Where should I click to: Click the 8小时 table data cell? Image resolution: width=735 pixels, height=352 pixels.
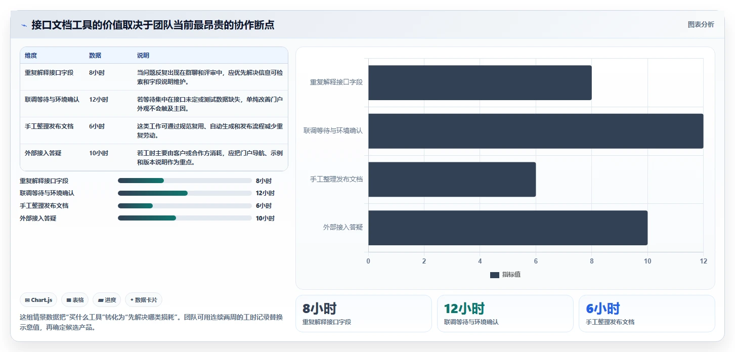coord(97,72)
